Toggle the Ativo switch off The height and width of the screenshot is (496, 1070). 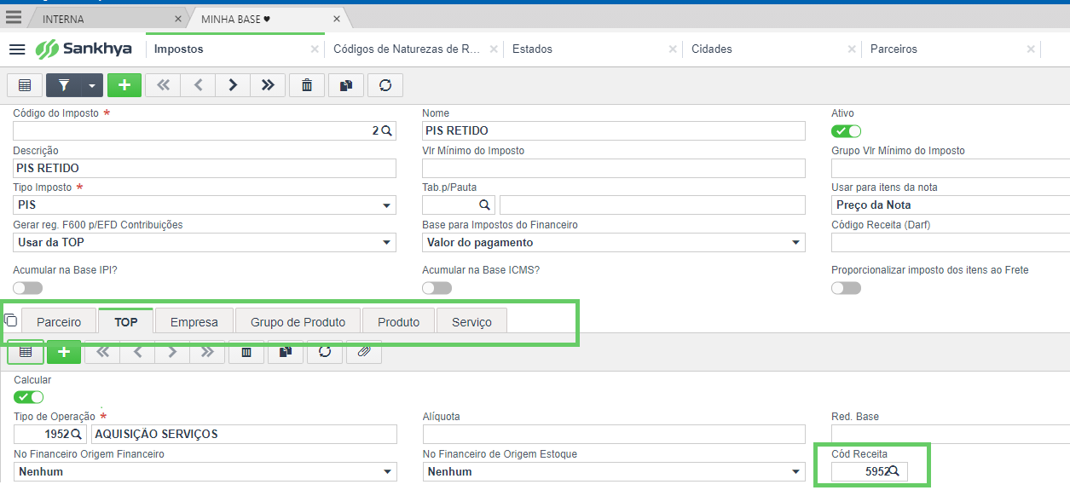[847, 131]
